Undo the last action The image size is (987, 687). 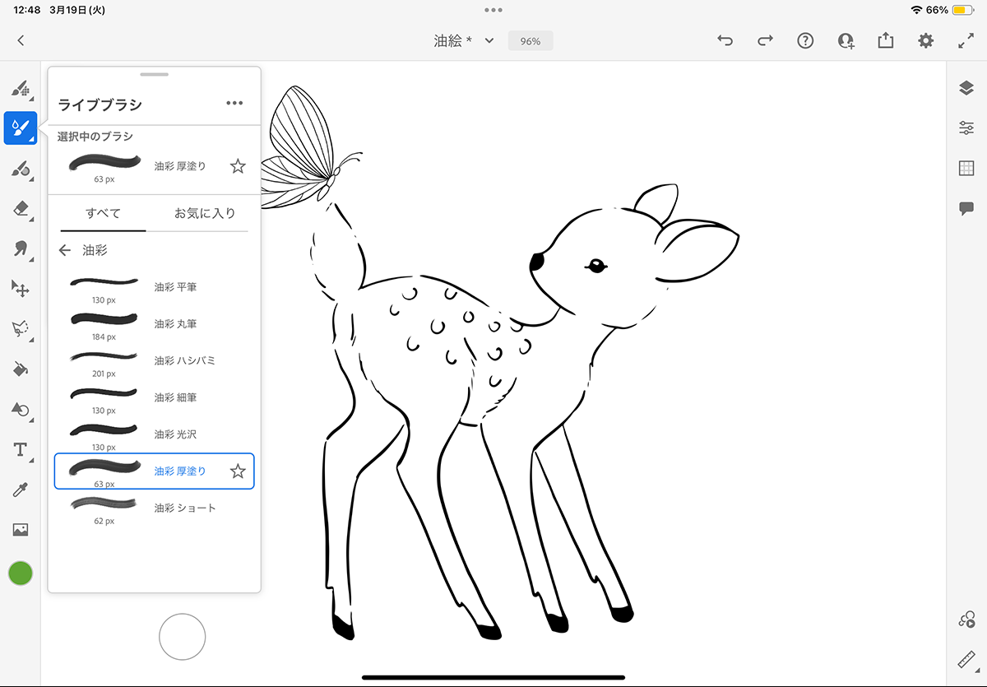725,40
